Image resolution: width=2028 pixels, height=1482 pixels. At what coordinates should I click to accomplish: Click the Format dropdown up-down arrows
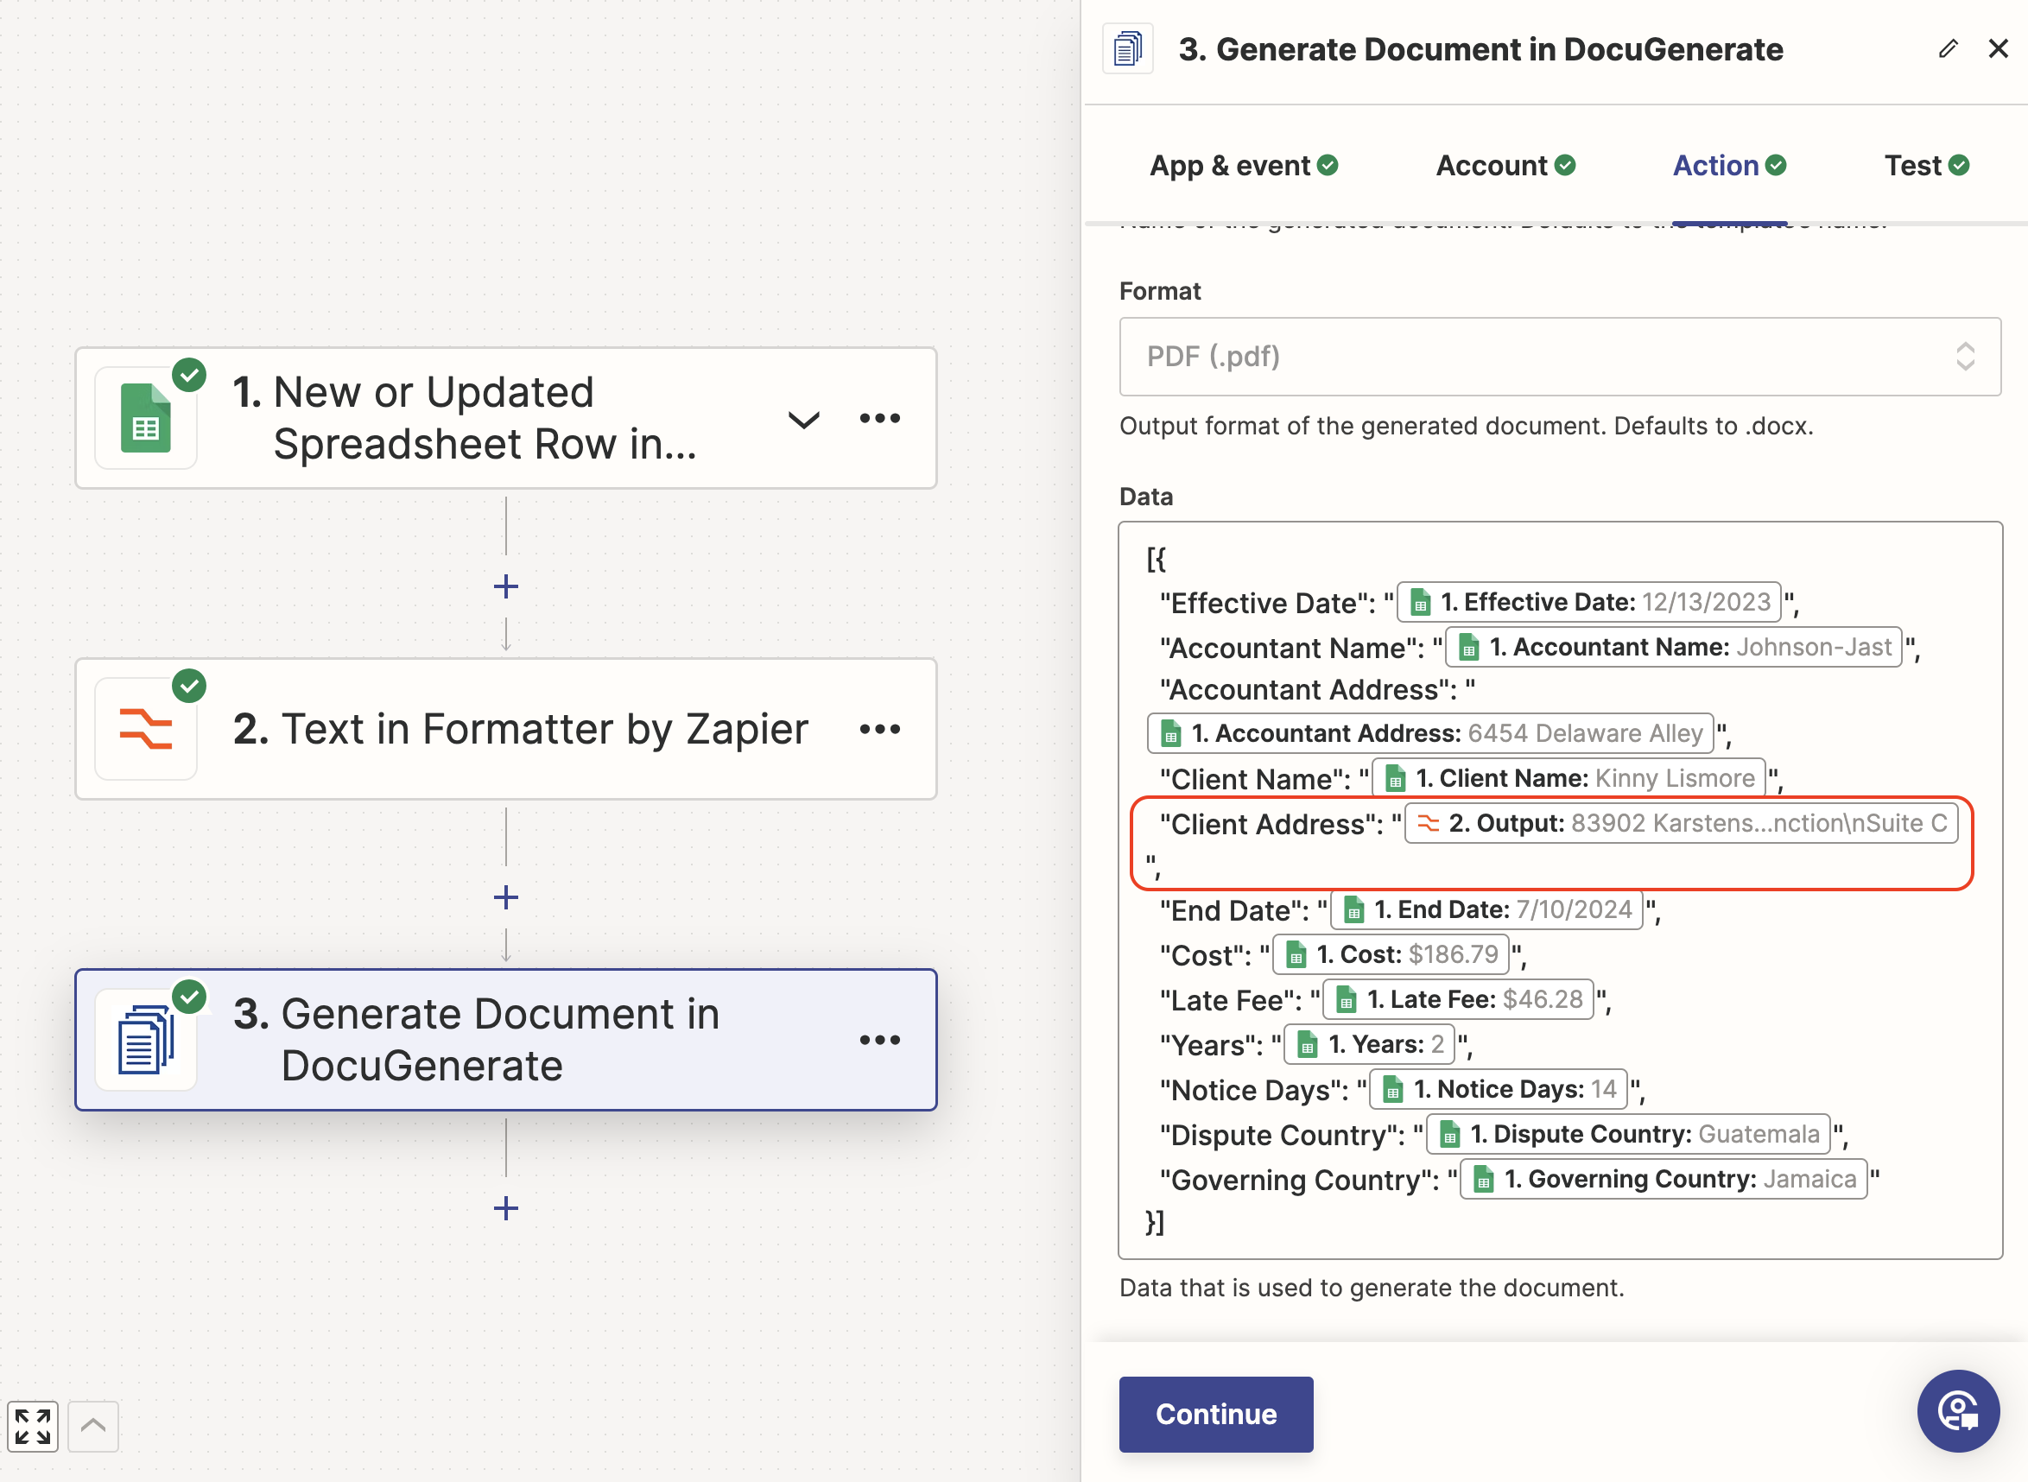[1965, 356]
